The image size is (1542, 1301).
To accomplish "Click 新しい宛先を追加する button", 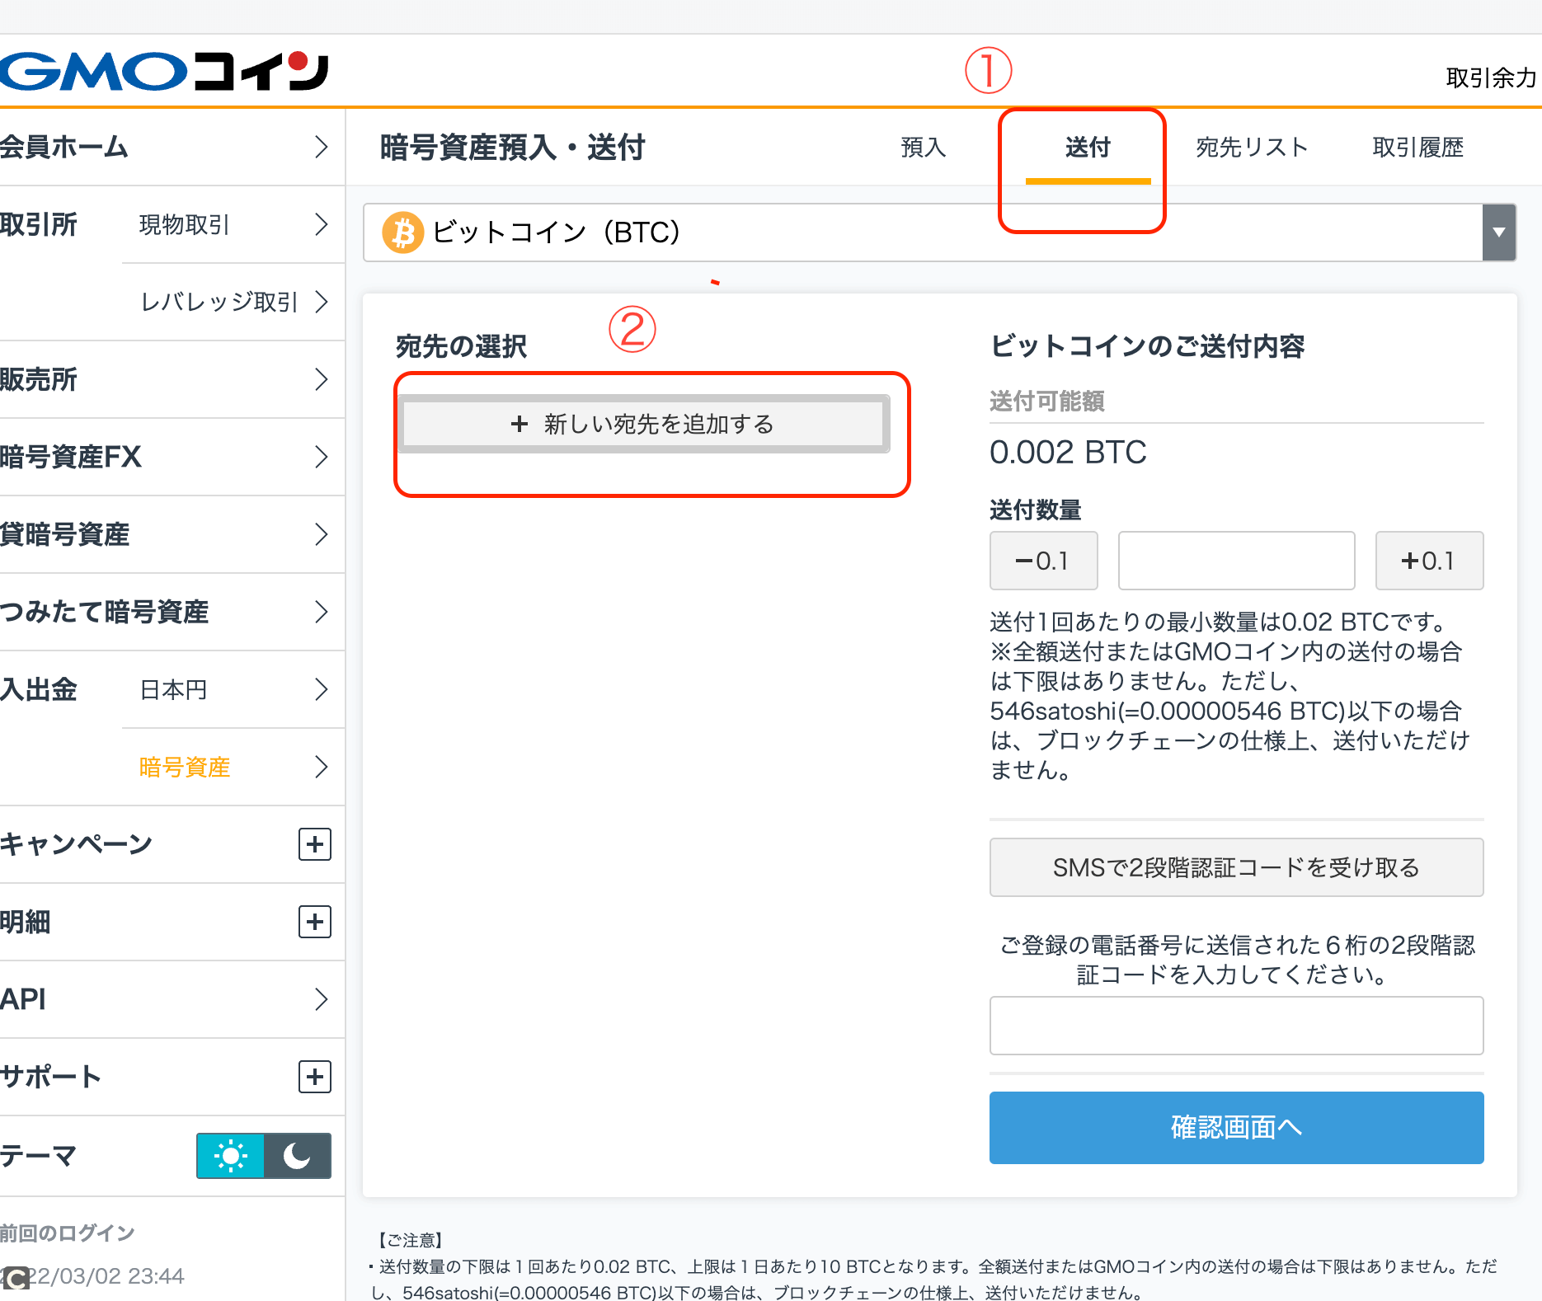I will coord(644,424).
